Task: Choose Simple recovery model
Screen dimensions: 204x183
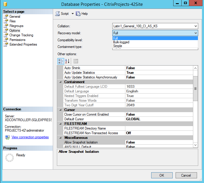Action: pos(155,46)
